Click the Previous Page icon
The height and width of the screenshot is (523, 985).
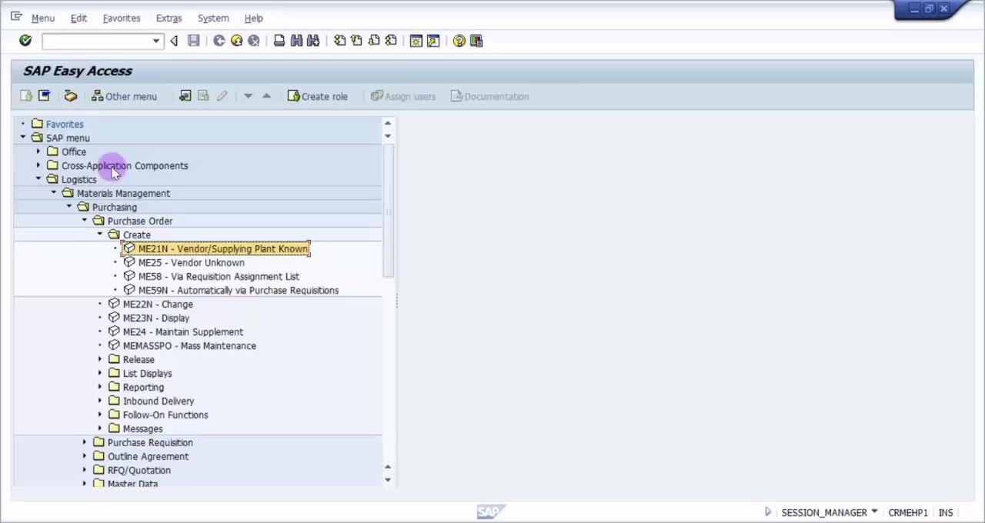point(356,41)
